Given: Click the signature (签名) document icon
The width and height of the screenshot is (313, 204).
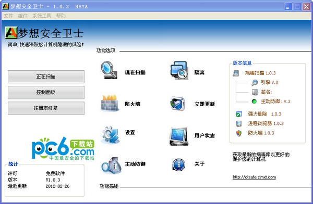Looking at the screenshot, I should (255, 92).
